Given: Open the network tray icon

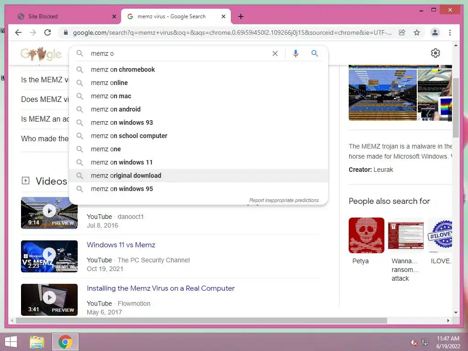Looking at the screenshot, I should (425, 342).
